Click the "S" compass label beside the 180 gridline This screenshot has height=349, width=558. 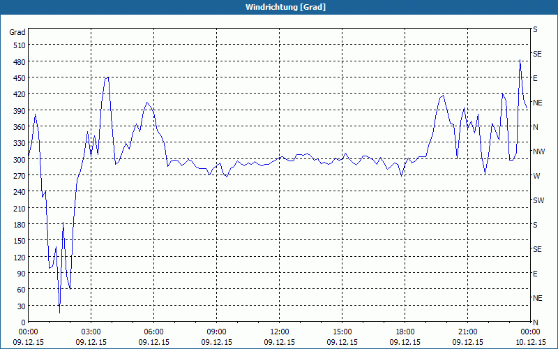(x=535, y=225)
